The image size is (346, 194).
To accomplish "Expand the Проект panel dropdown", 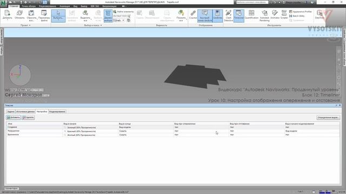I will coord(25,25).
